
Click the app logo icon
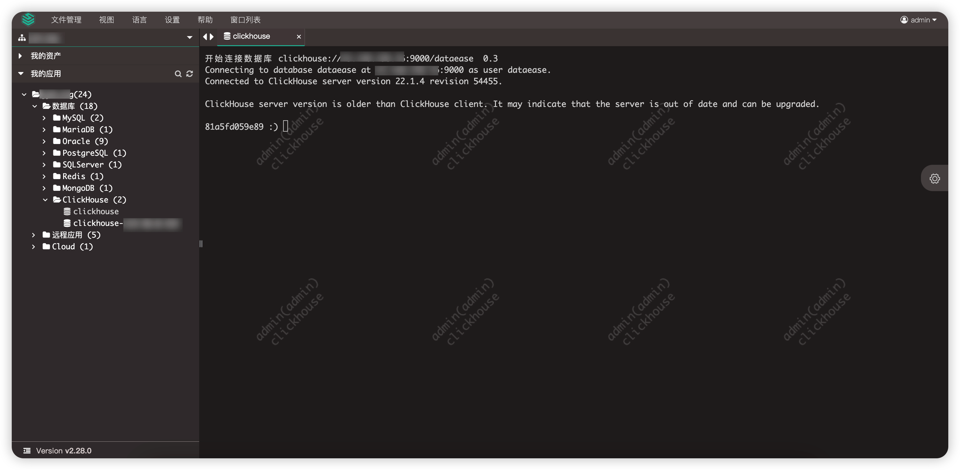tap(28, 20)
